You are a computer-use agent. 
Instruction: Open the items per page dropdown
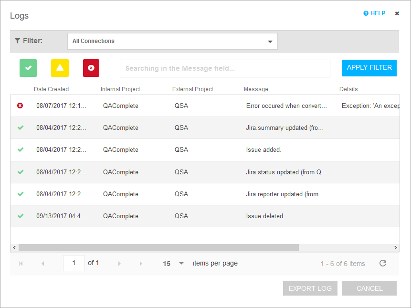[x=171, y=263]
